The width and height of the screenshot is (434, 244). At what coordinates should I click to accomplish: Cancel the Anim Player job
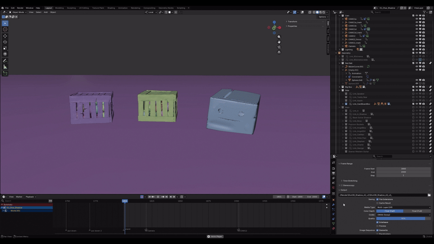[208, 236]
